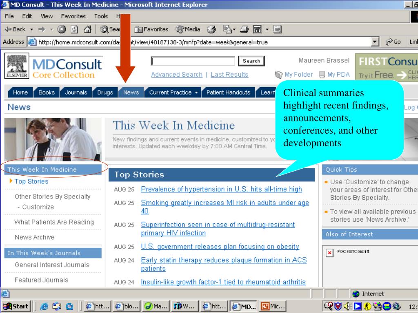Click the Stop page loading icon
Viewport: 418px width, 313px height.
[x=62, y=29]
